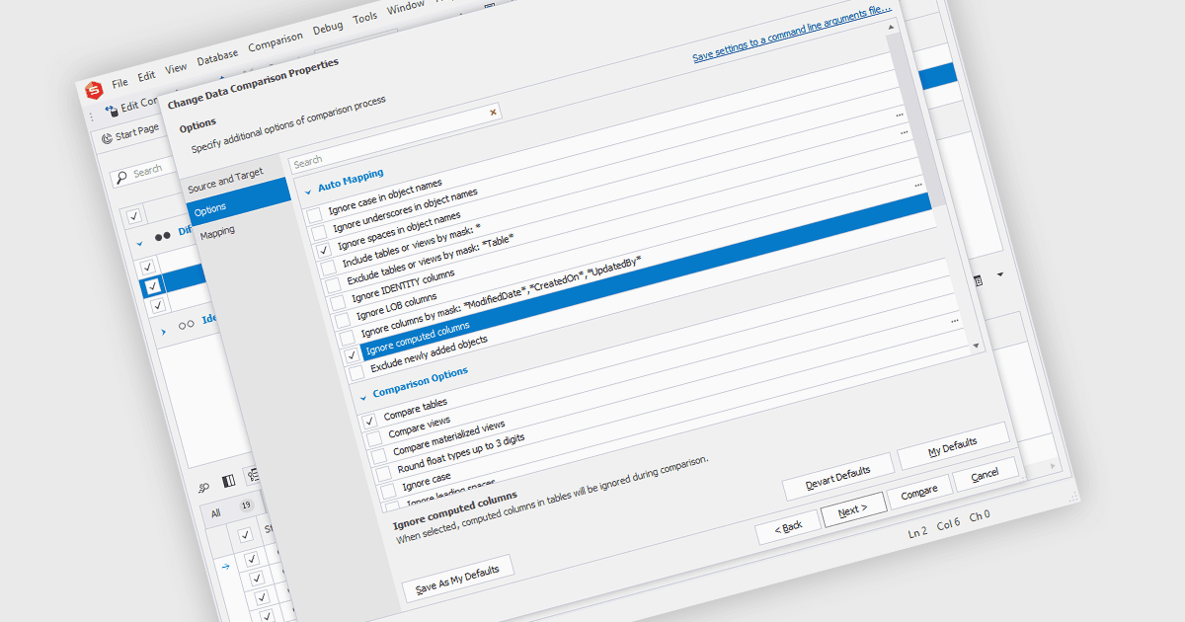
Task: Click the magnifier icon in background search box
Action: [121, 177]
